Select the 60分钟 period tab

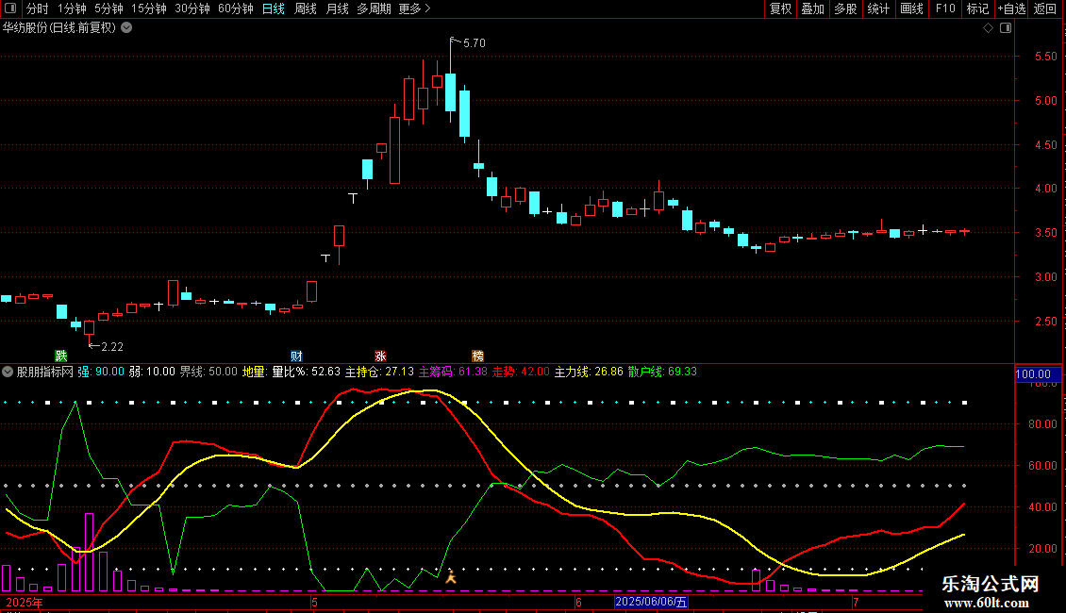tap(235, 8)
